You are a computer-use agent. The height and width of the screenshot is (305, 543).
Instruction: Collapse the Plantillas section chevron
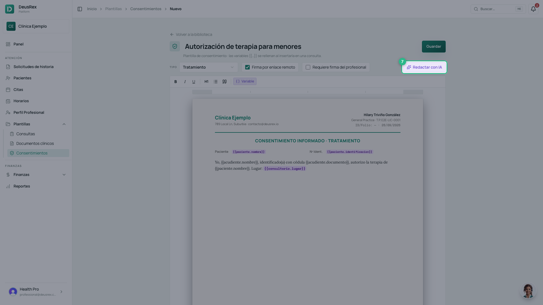point(64,124)
